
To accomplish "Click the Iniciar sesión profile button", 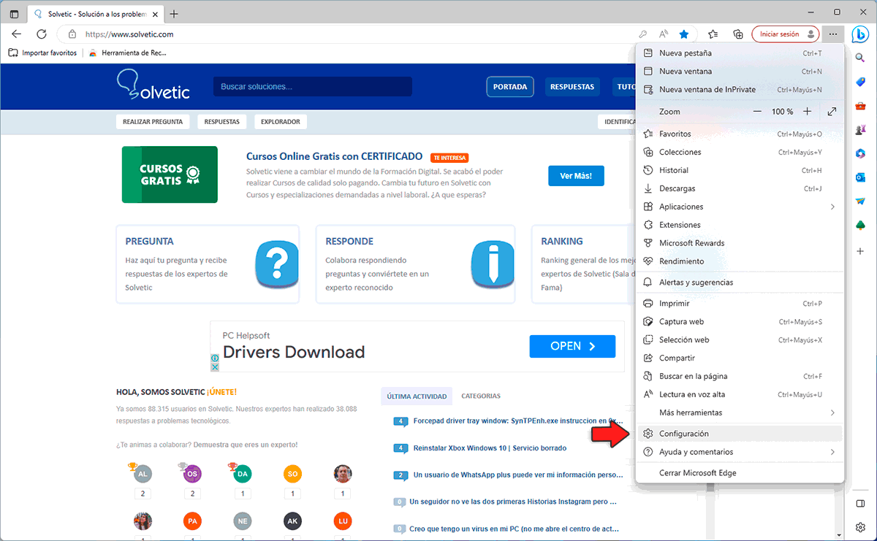I will pyautogui.click(x=786, y=34).
